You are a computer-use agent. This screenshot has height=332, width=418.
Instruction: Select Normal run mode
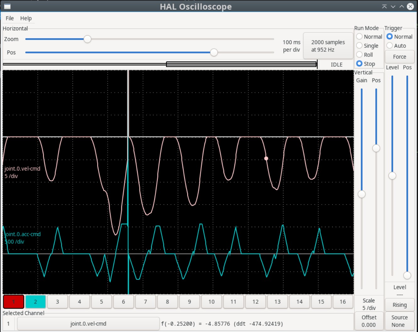360,37
